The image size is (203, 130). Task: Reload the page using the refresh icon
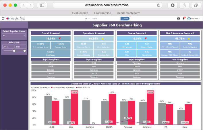pos(158,5)
